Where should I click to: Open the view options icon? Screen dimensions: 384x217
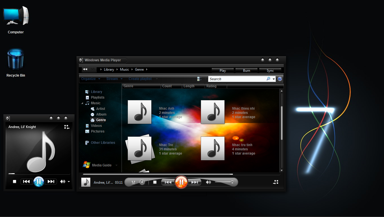(x=199, y=79)
